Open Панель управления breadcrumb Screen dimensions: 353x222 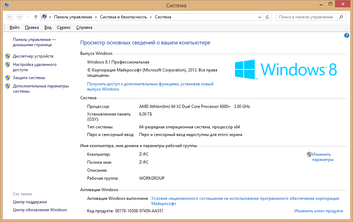tap(73, 17)
